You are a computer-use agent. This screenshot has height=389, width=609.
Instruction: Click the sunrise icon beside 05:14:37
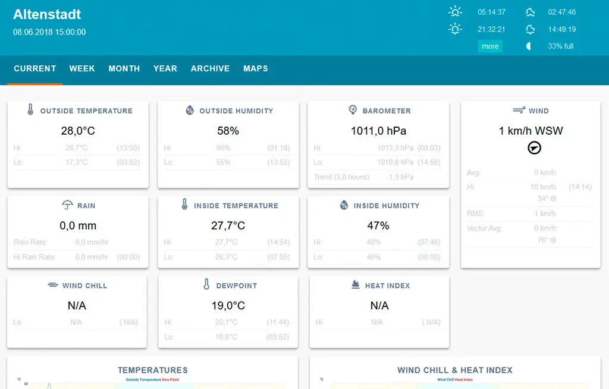455,11
